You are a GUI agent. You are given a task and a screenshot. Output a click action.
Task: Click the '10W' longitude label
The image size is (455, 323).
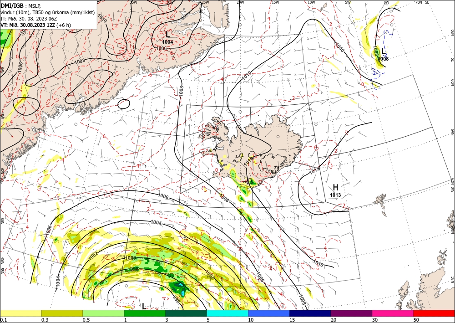pyautogui.click(x=311, y=2)
